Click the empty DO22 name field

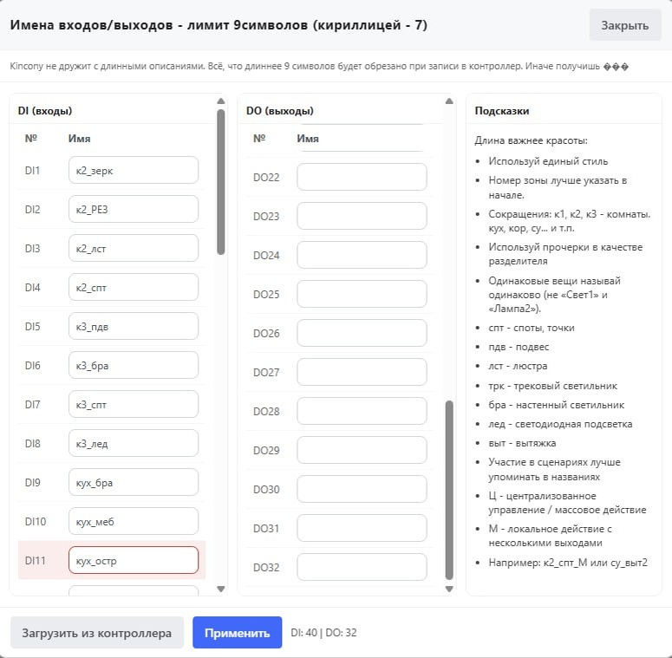point(362,177)
